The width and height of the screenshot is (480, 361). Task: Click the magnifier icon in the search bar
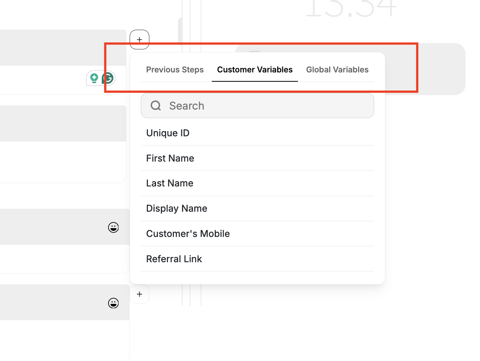[156, 105]
